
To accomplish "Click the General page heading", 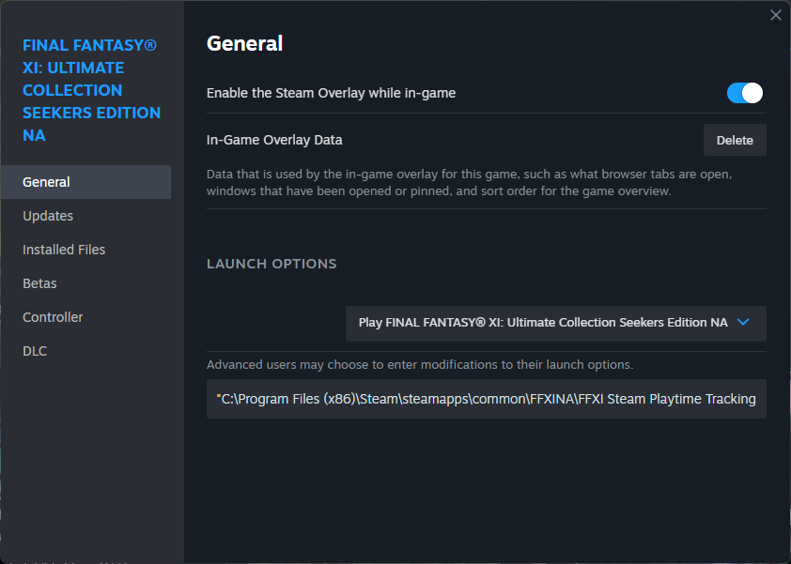I will [x=244, y=43].
